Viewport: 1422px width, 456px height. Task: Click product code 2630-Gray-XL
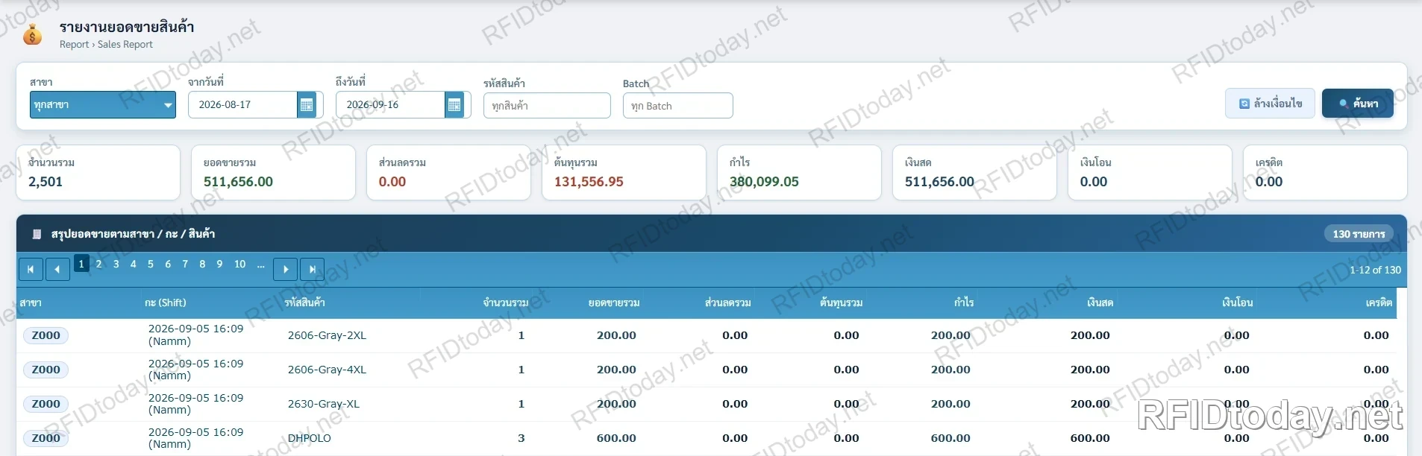[324, 404]
